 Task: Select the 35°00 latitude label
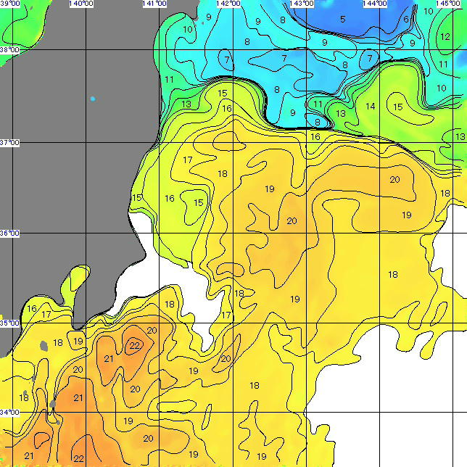[10, 323]
